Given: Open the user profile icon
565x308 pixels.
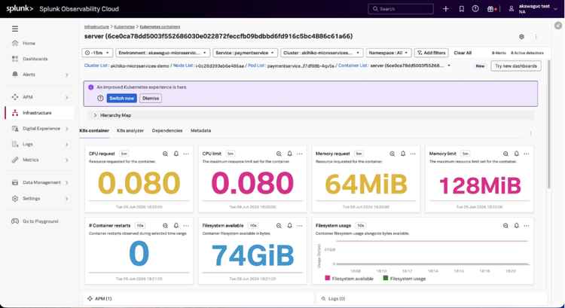Looking at the screenshot, I should (512, 8).
